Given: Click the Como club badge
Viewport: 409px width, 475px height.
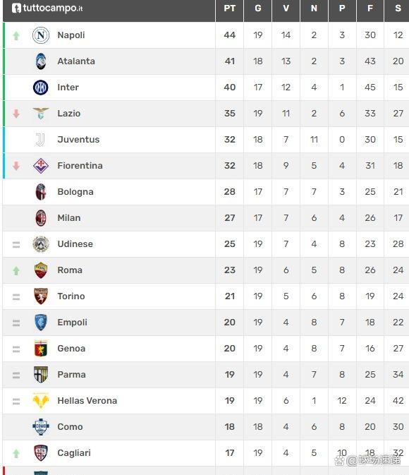Looking at the screenshot, I should (x=41, y=427).
